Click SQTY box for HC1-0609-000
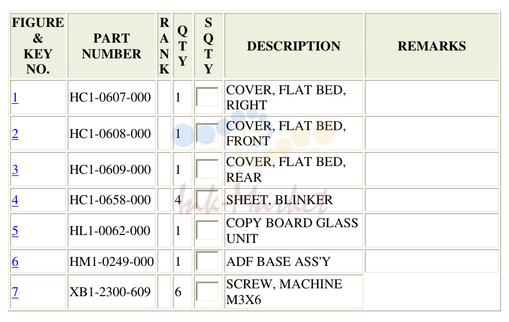 tap(207, 169)
